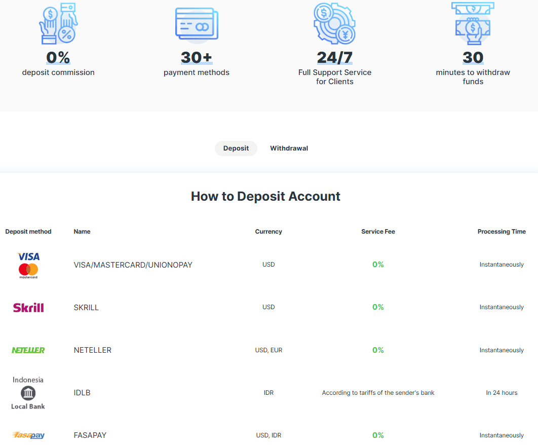
Task: Click the FasaPay logo
Action: (x=28, y=435)
